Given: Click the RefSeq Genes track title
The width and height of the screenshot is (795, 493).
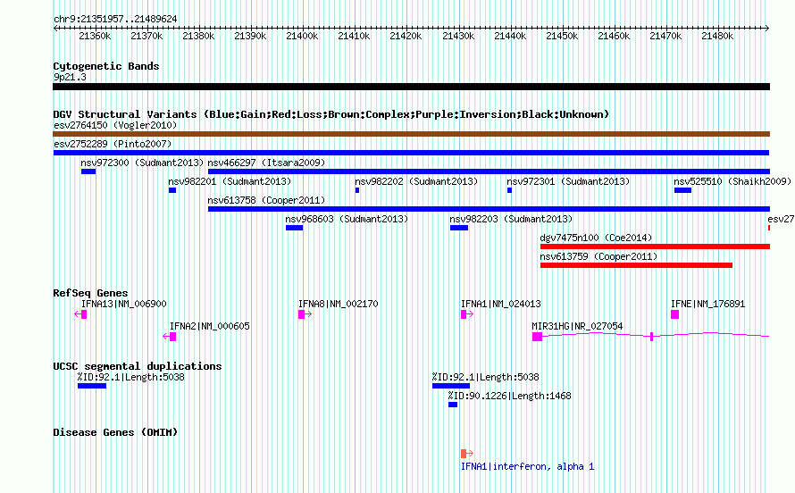Looking at the screenshot, I should 90,293.
